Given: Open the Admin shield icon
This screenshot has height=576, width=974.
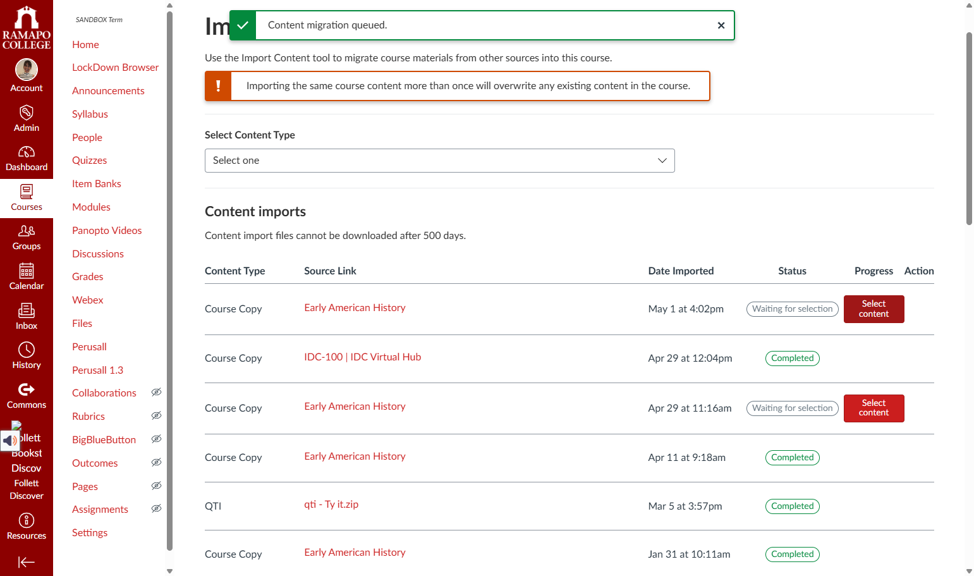Looking at the screenshot, I should coord(27,119).
